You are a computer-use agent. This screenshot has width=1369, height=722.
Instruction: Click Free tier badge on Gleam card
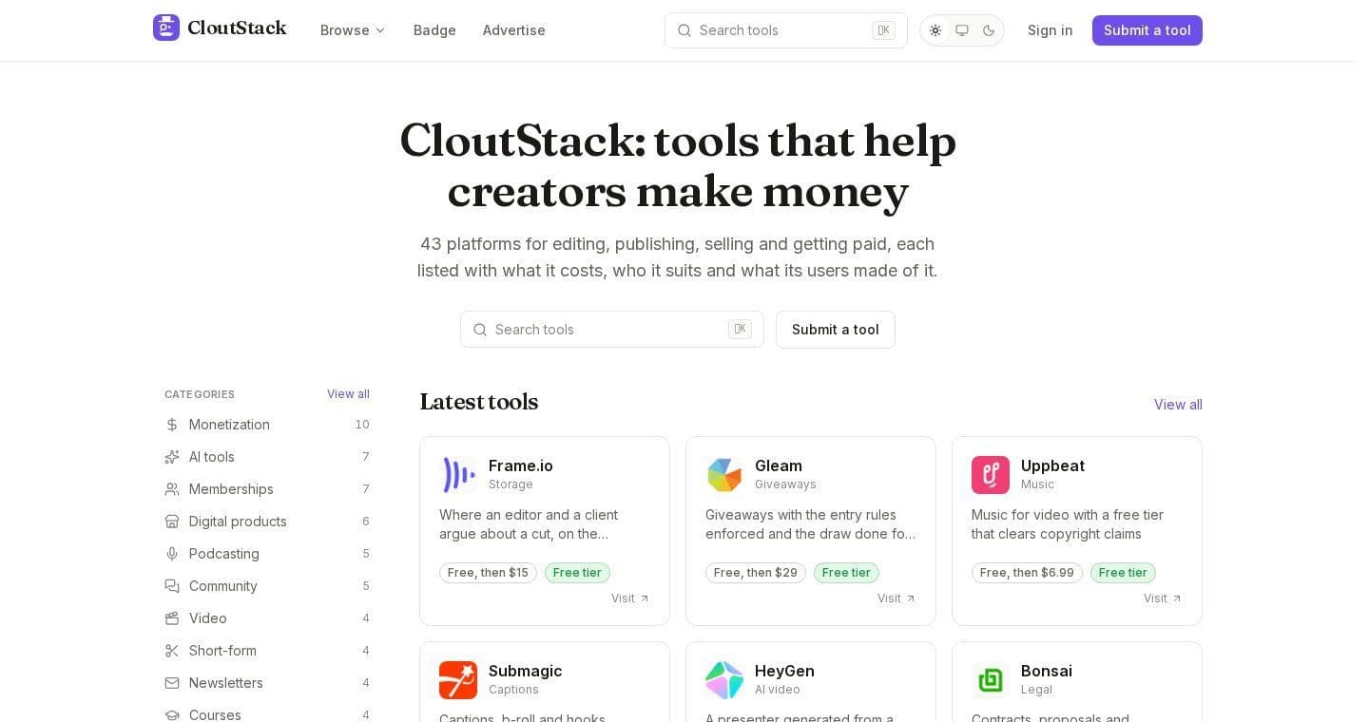coord(846,573)
